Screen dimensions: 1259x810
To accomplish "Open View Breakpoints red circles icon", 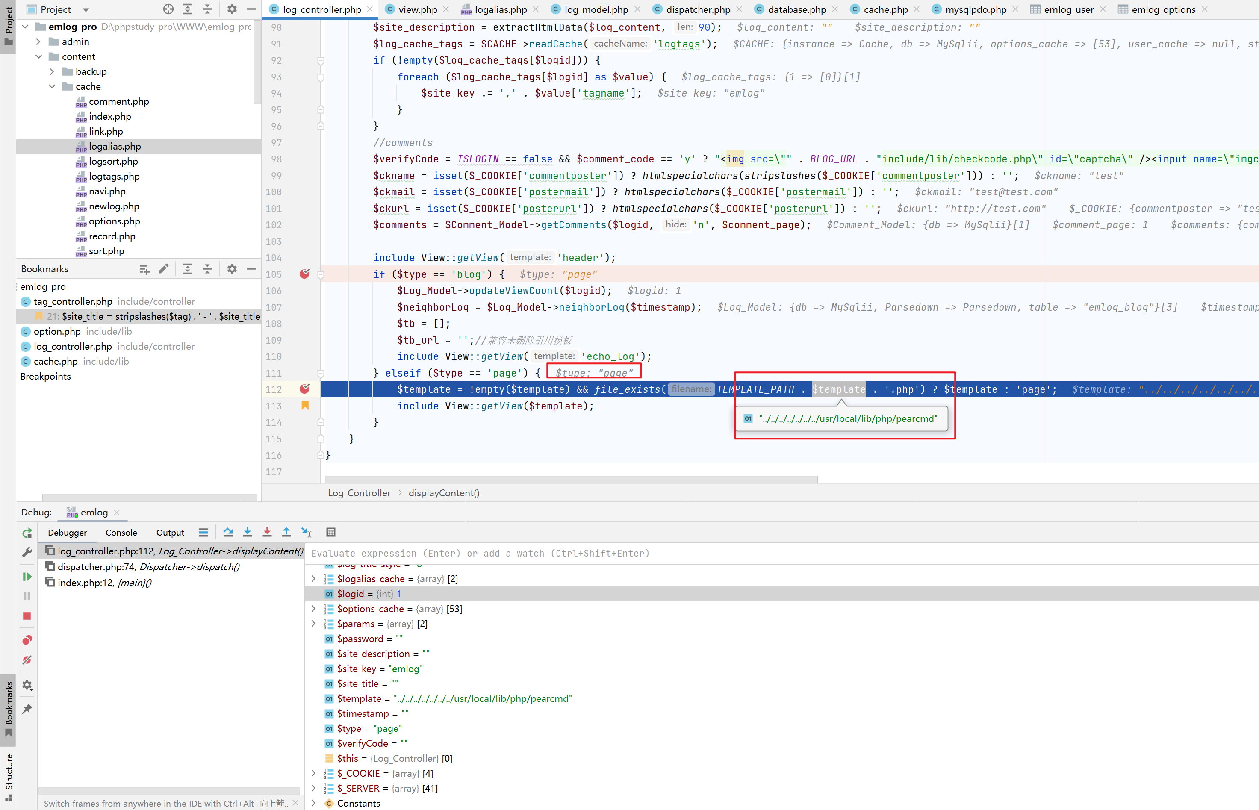I will coord(27,639).
